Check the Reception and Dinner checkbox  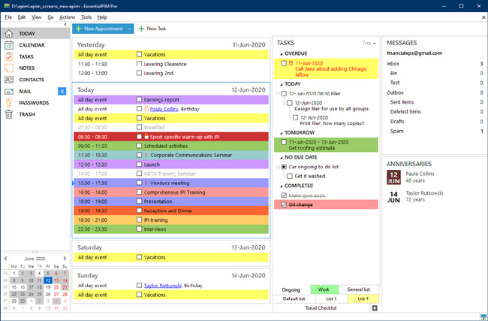[139, 210]
